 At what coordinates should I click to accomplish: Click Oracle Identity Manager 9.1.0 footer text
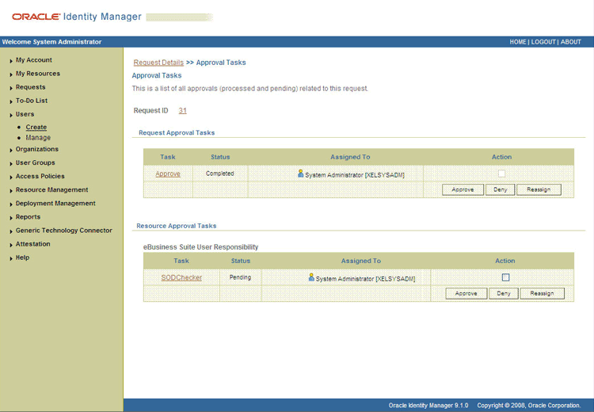(428, 406)
